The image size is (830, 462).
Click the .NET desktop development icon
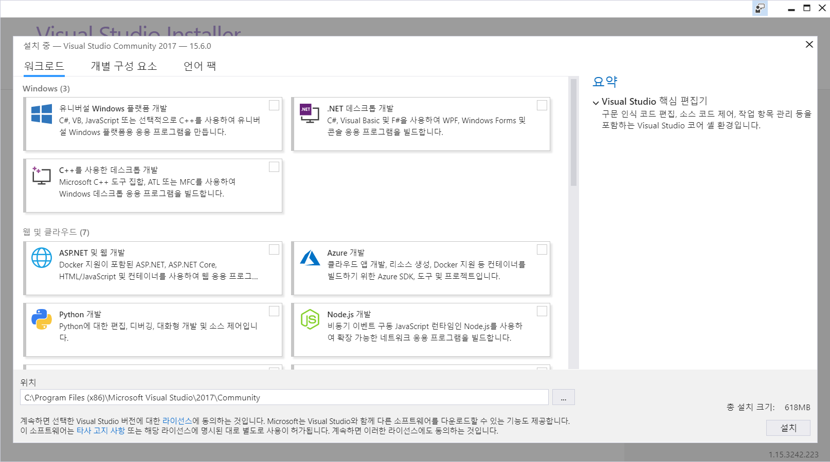310,113
